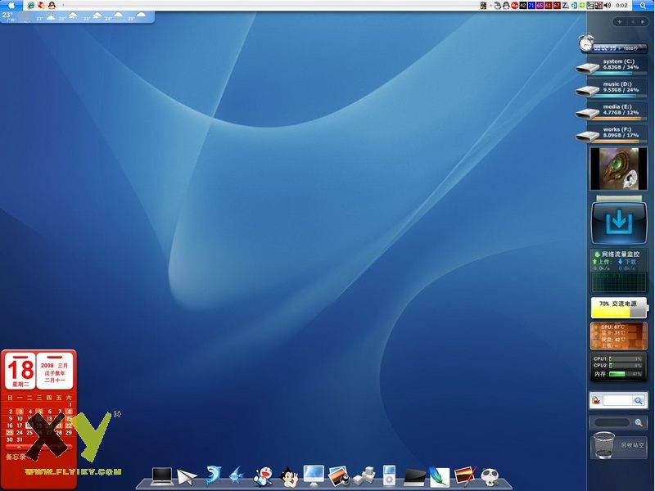655x491 pixels.
Task: Click the CPU1 usage bar in the sidebar
Action: pos(625,358)
